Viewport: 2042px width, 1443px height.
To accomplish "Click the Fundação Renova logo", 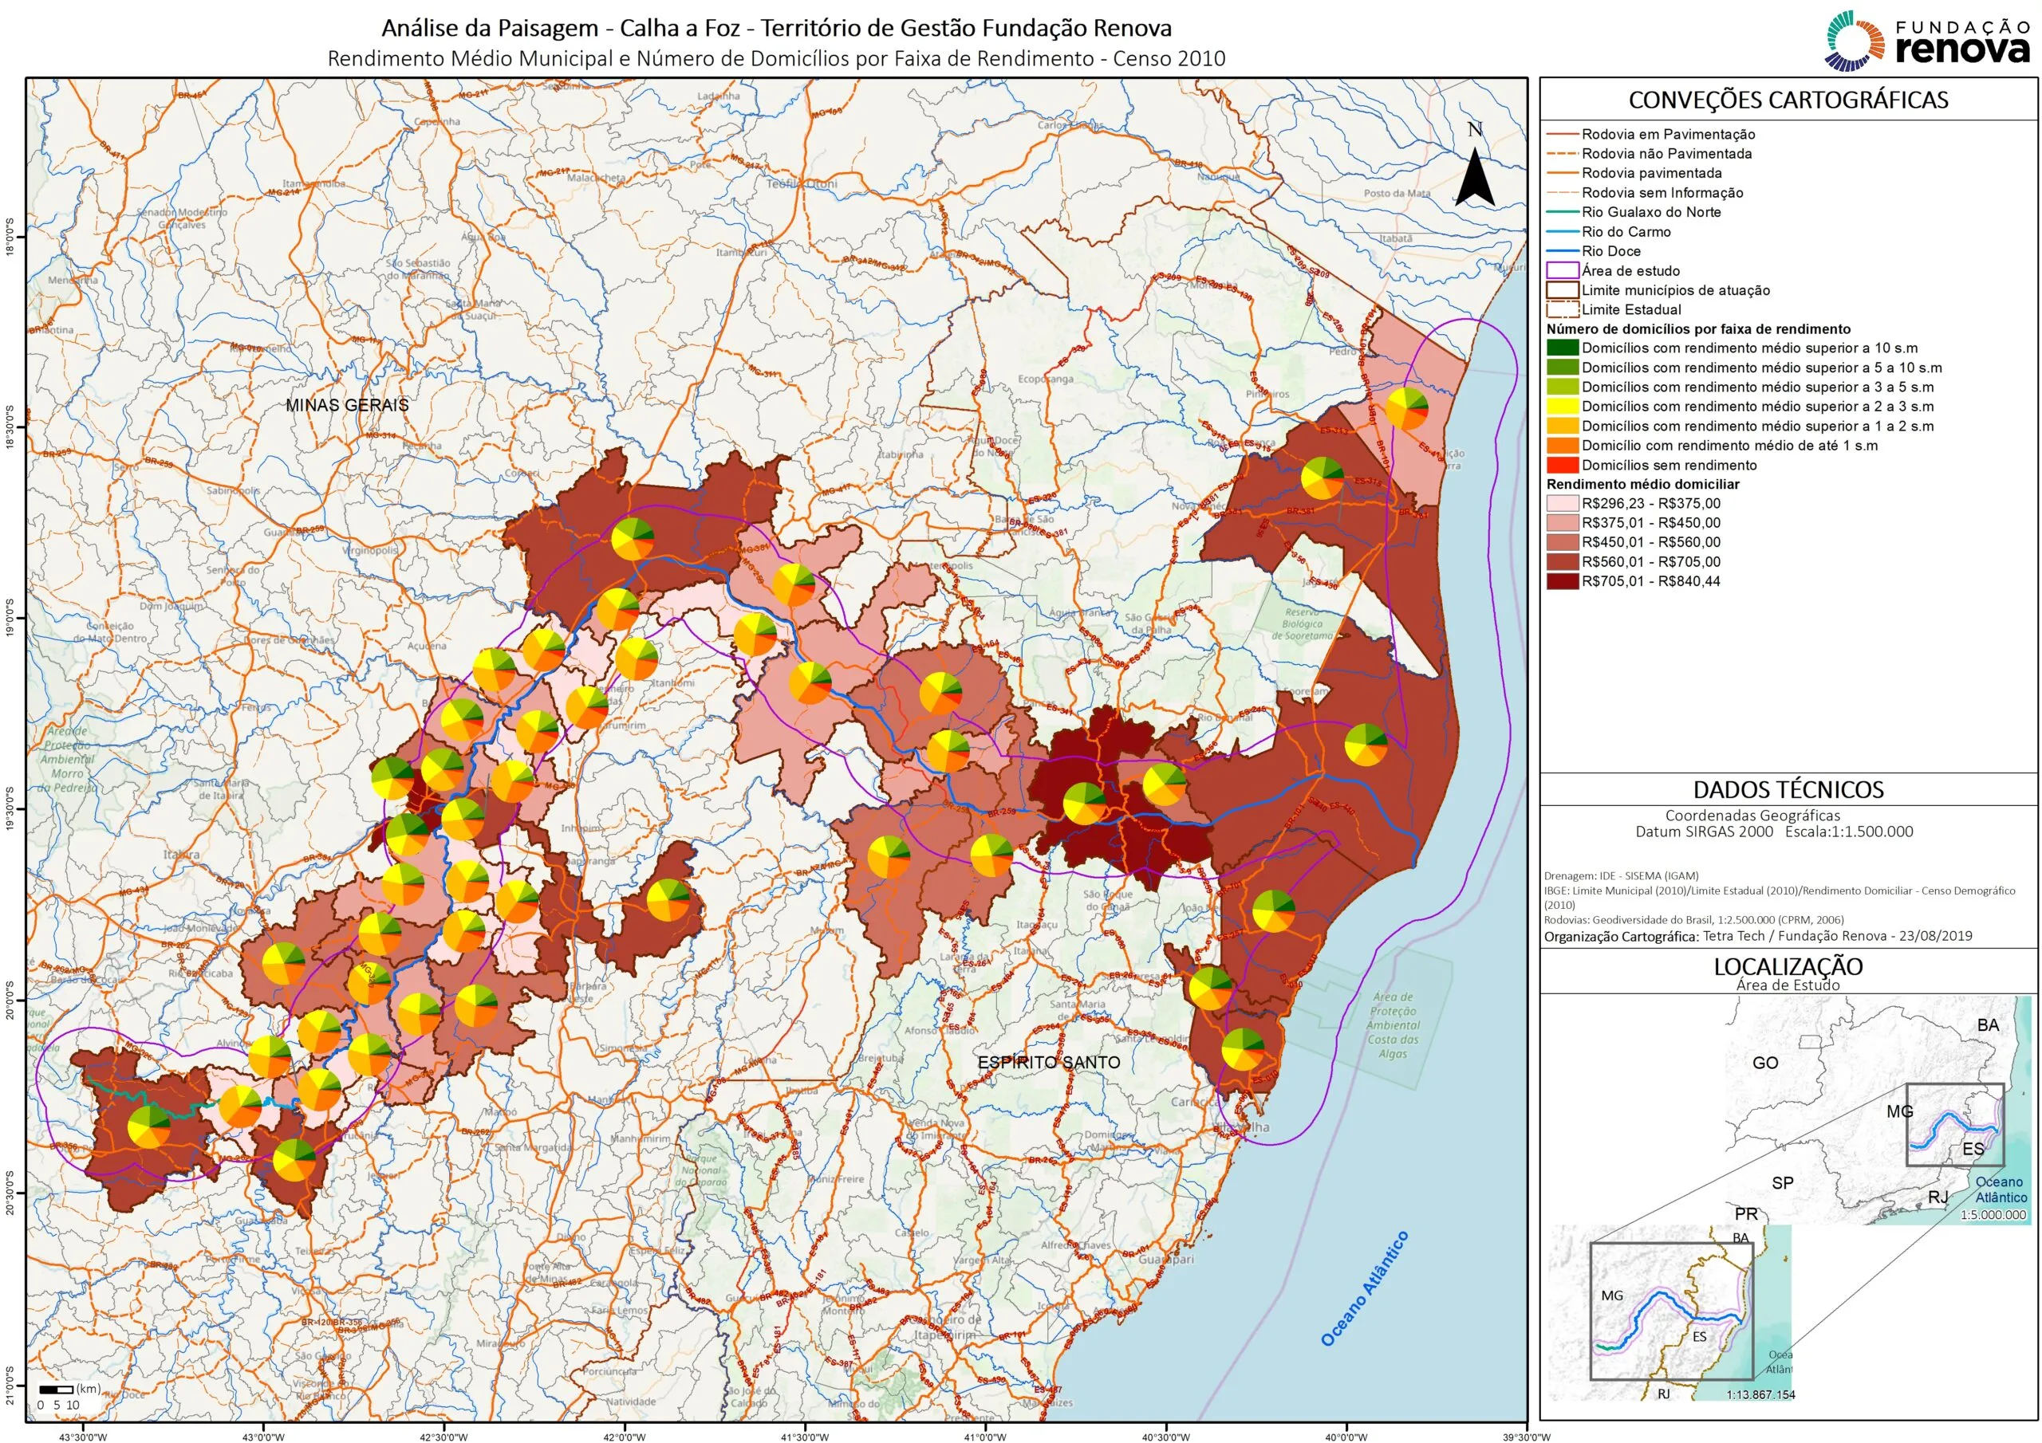I will tap(1926, 40).
